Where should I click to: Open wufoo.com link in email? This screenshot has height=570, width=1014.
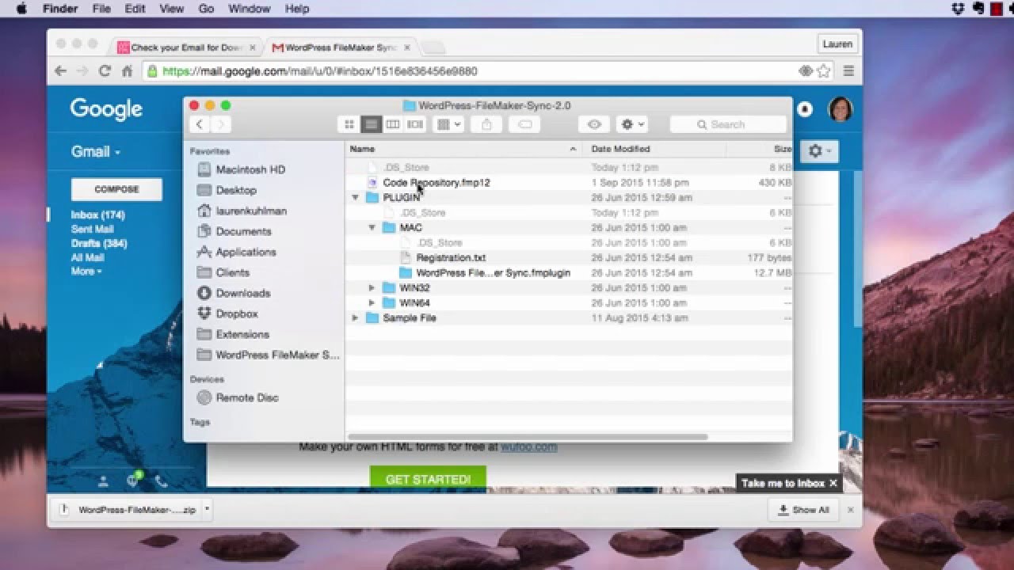pos(528,446)
